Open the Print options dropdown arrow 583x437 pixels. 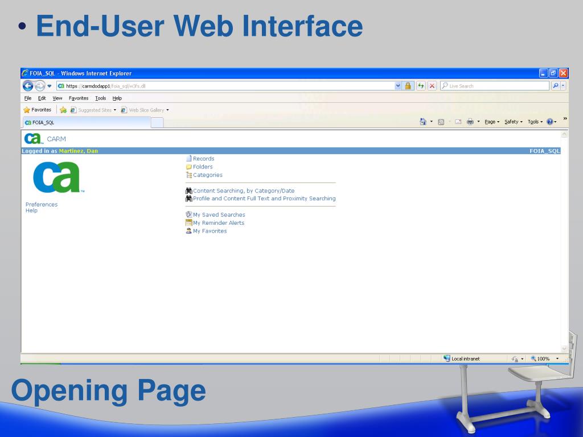478,122
